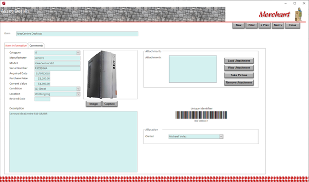The image size is (309, 182).
Task: Close the window with title bar X
Action: pos(304,3)
